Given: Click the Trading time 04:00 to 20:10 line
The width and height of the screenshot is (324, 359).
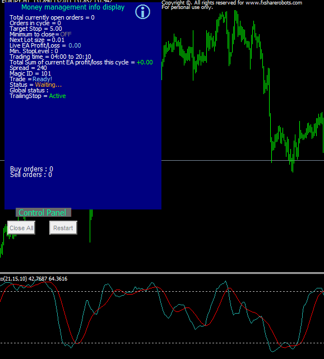Looking at the screenshot, I should click(x=50, y=57).
